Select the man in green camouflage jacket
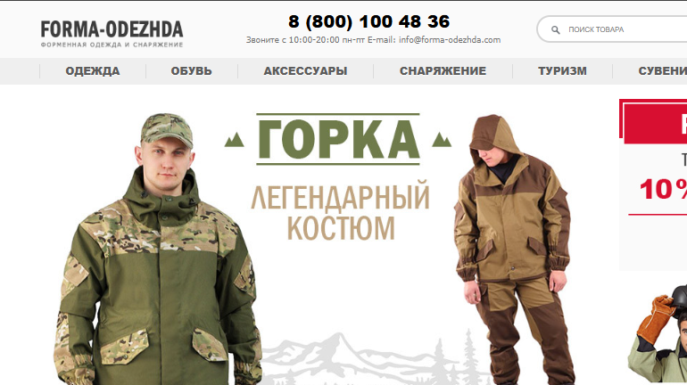Screen dimensions: 687x385 [158, 250]
